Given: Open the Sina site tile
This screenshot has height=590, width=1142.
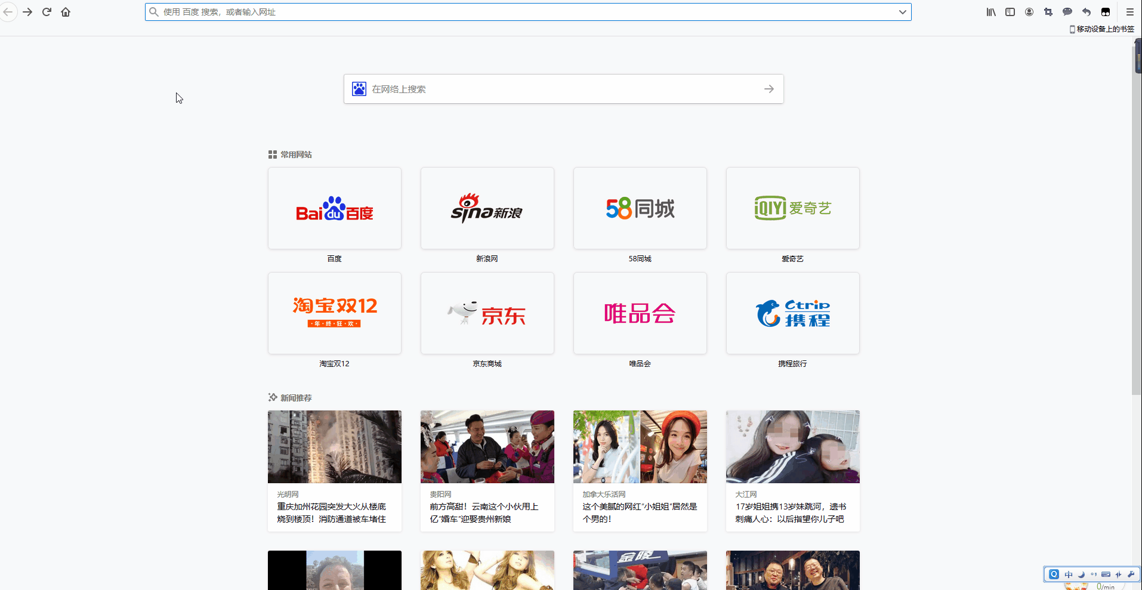Looking at the screenshot, I should click(487, 208).
